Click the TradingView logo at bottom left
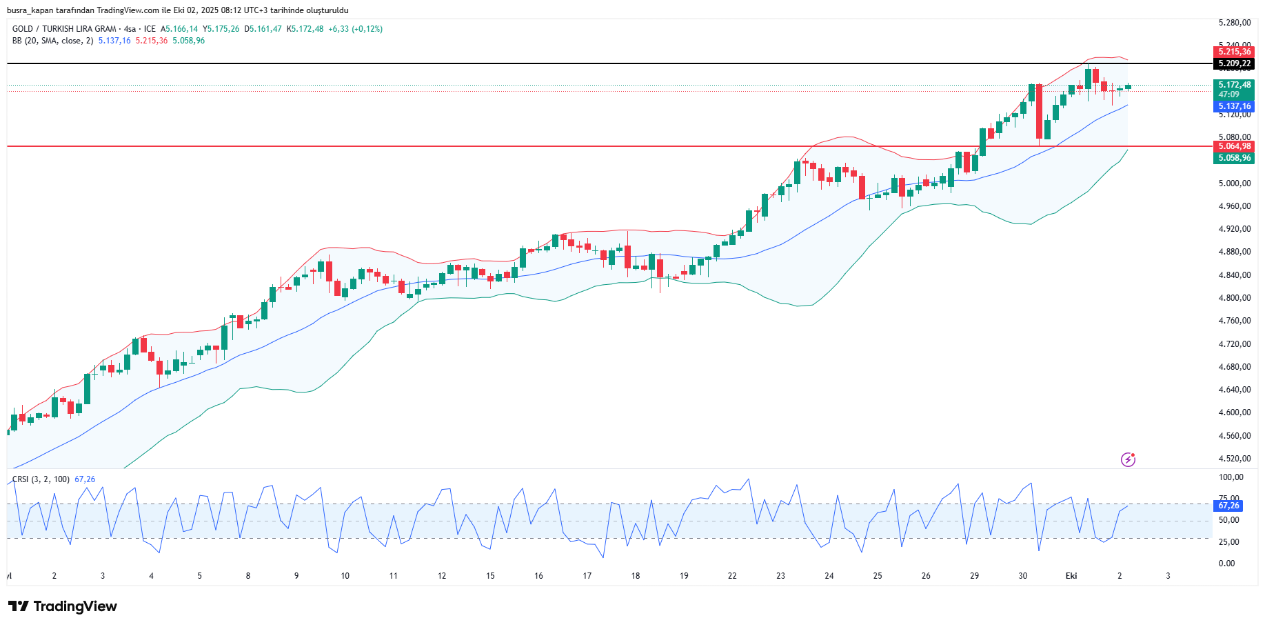The width and height of the screenshot is (1265, 627). click(63, 606)
